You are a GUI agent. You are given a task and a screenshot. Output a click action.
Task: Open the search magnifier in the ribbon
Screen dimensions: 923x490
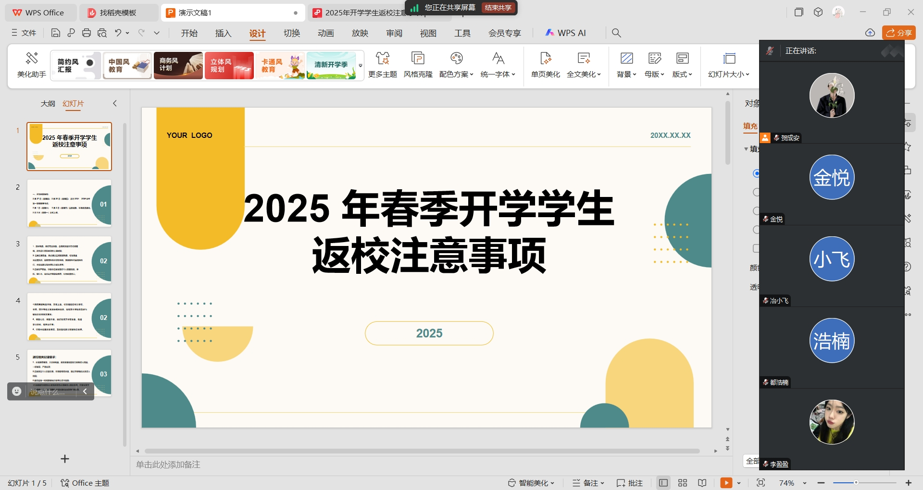616,33
